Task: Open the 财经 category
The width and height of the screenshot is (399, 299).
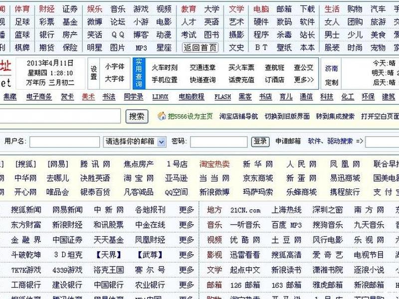Action: coord(46,9)
